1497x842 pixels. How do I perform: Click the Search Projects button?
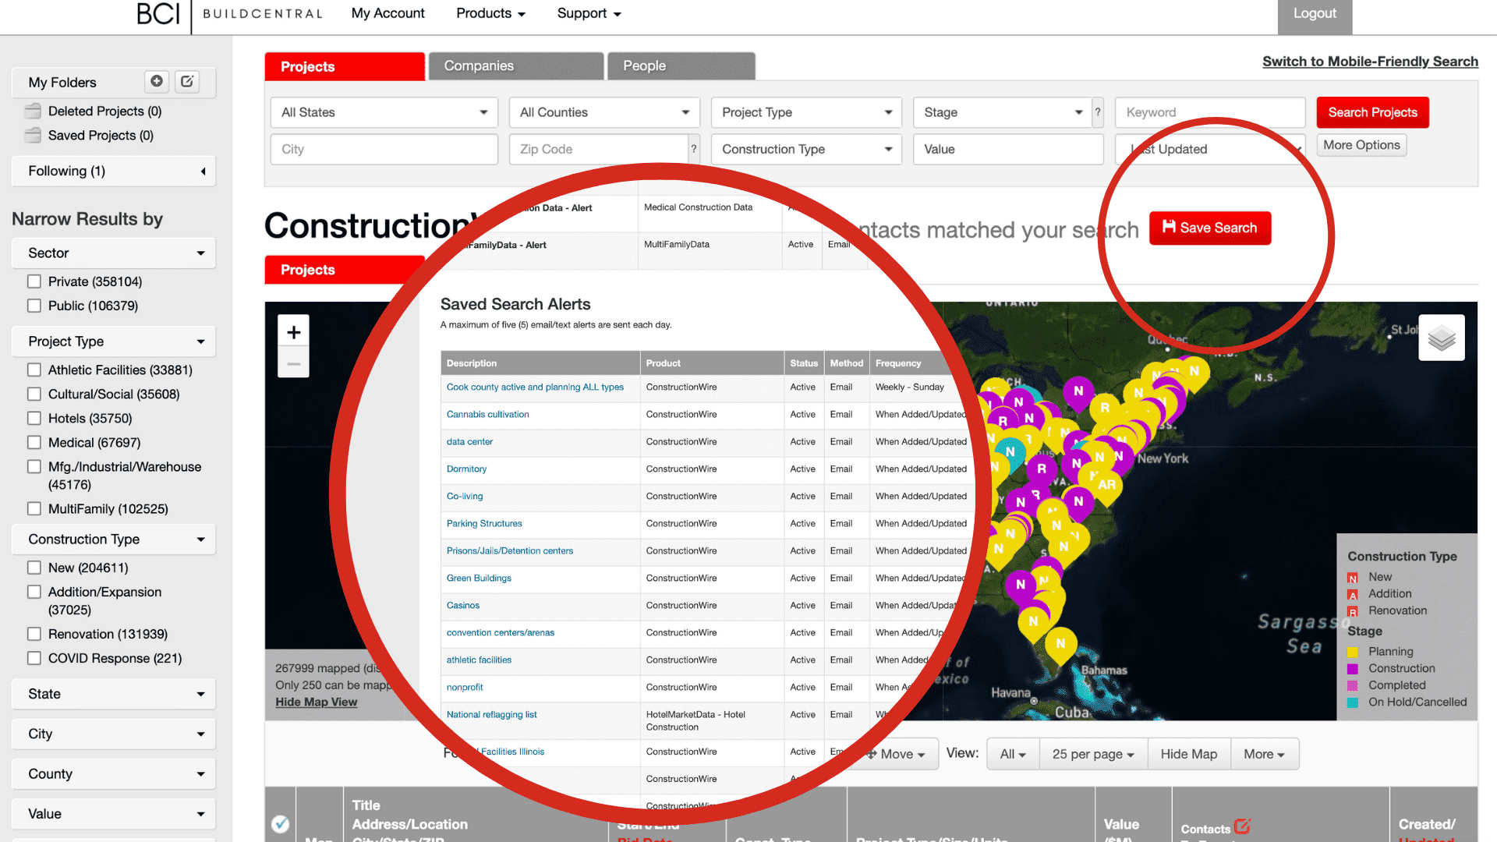tap(1372, 112)
